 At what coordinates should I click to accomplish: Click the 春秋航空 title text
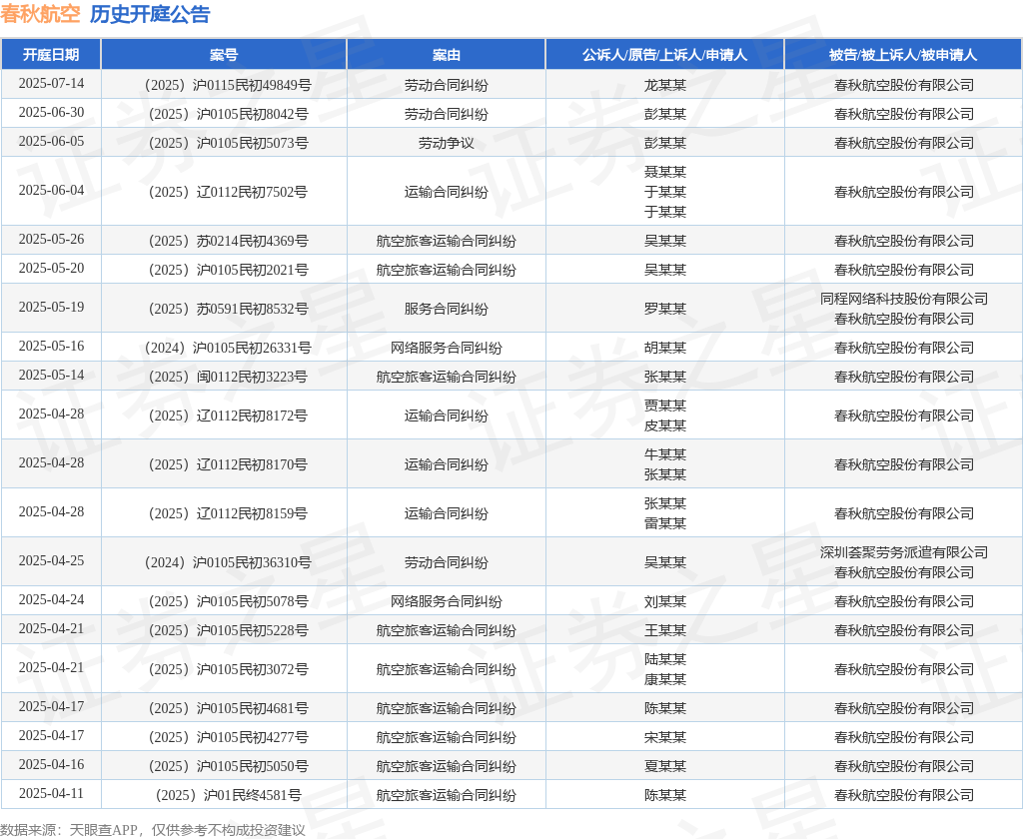(x=40, y=14)
